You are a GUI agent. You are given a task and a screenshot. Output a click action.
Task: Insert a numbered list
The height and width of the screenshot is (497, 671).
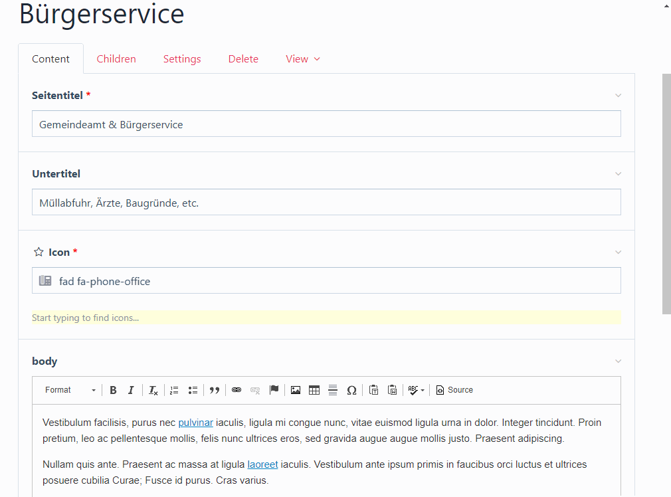(x=174, y=390)
